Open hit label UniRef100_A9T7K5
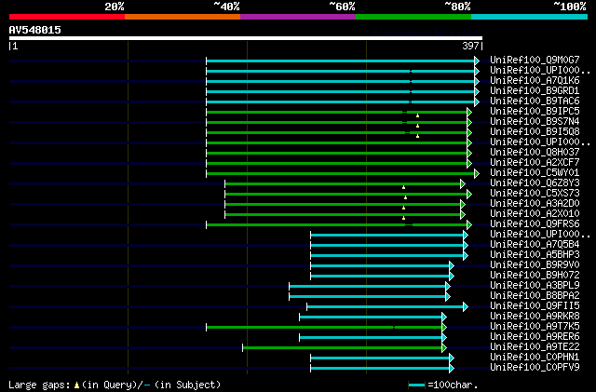This screenshot has width=596, height=392. pyautogui.click(x=535, y=327)
